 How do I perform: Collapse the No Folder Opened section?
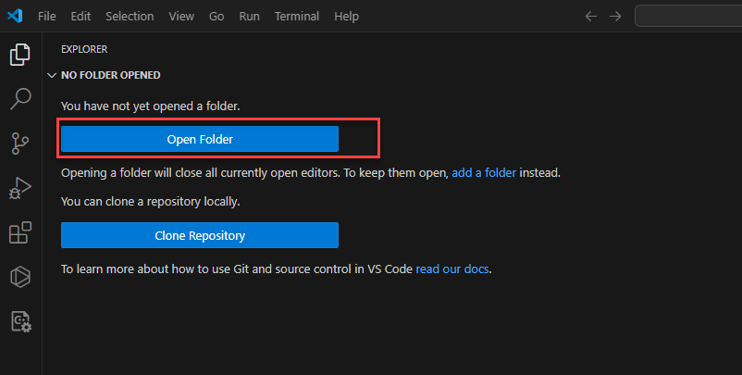52,76
